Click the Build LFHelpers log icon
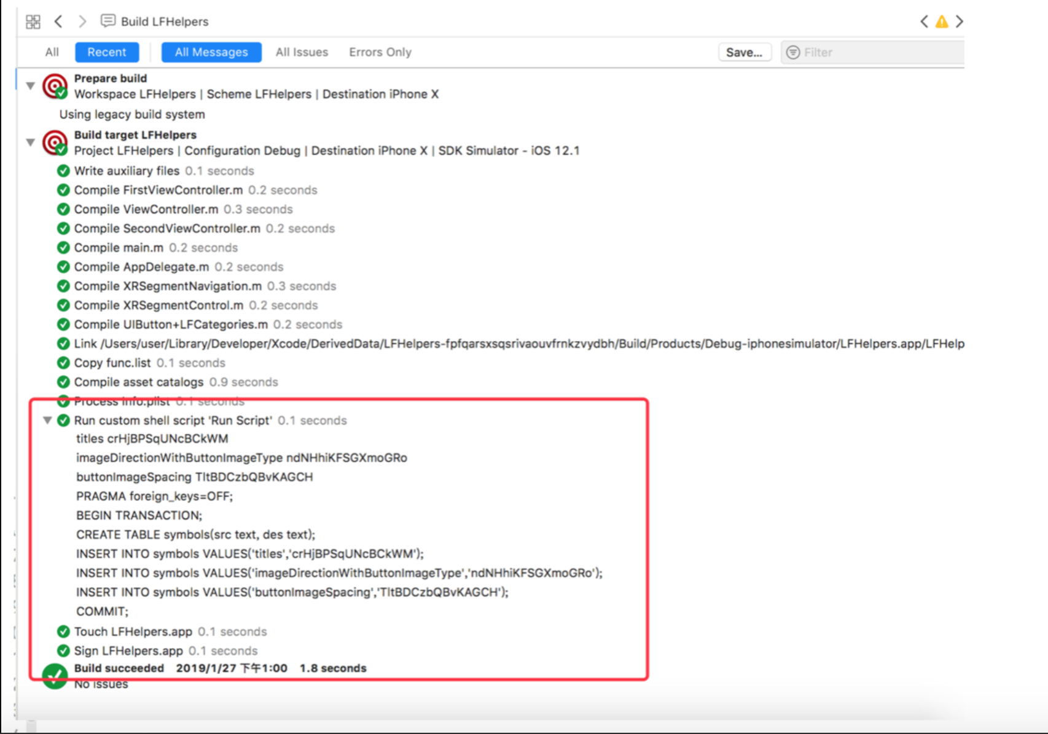 (108, 21)
